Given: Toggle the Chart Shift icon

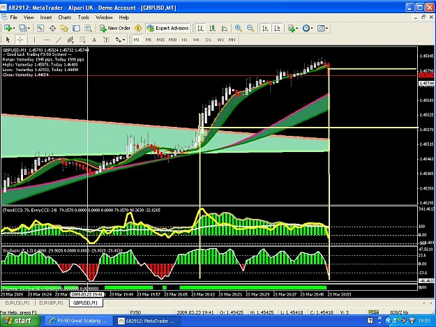Looking at the screenshot, I should coord(277,28).
